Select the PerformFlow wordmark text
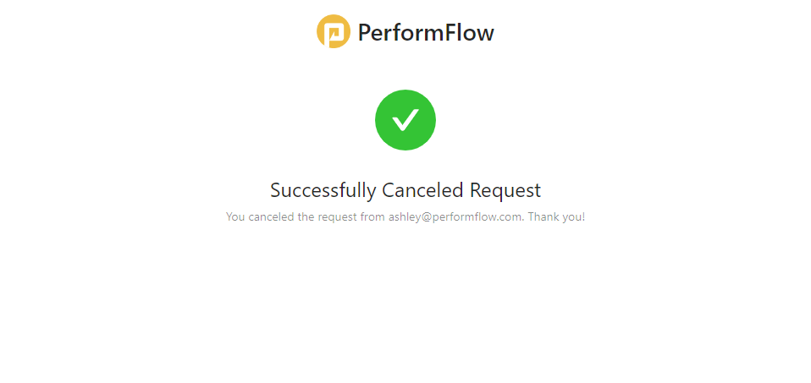The height and width of the screenshot is (383, 811). (426, 33)
